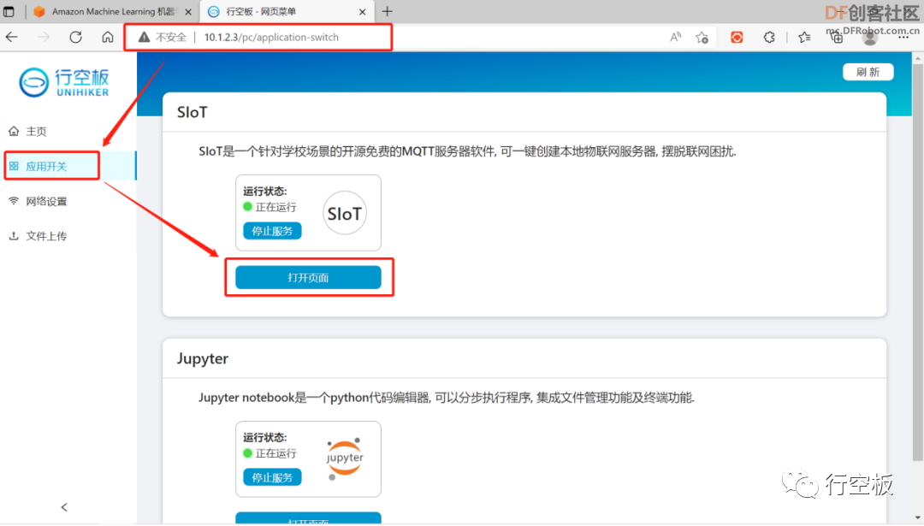Click the page vertical scrollbar
The height and width of the screenshot is (526, 924).
pos(917,262)
